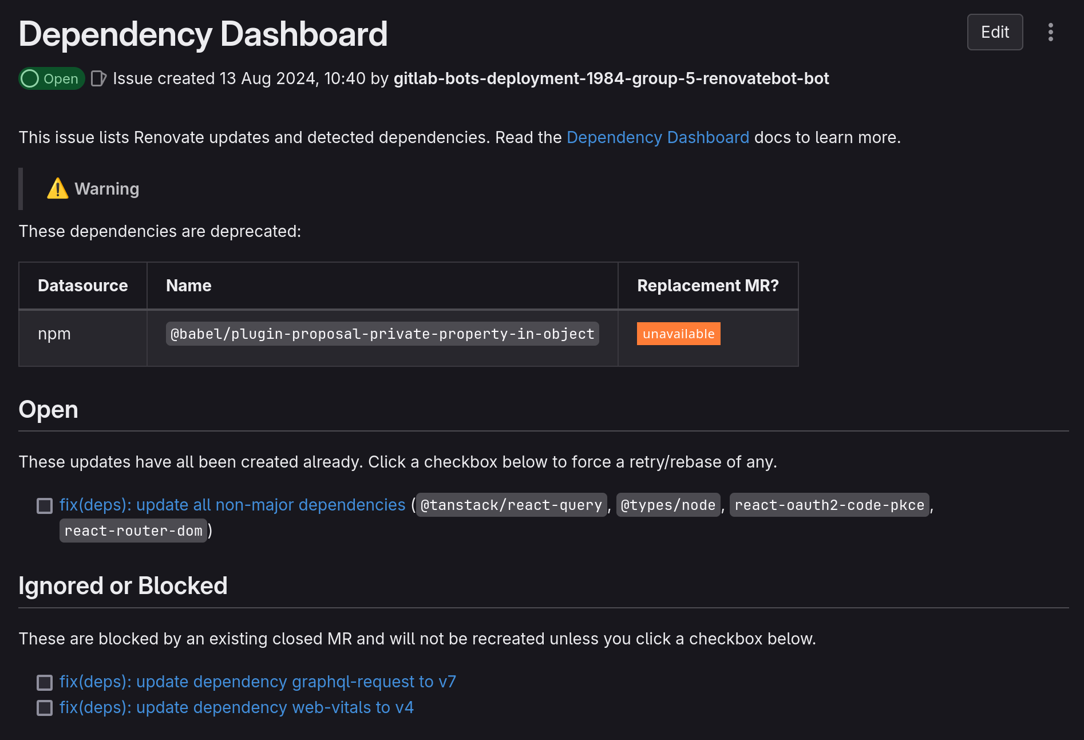Click the Edit issue button
The image size is (1084, 740).
tap(995, 32)
